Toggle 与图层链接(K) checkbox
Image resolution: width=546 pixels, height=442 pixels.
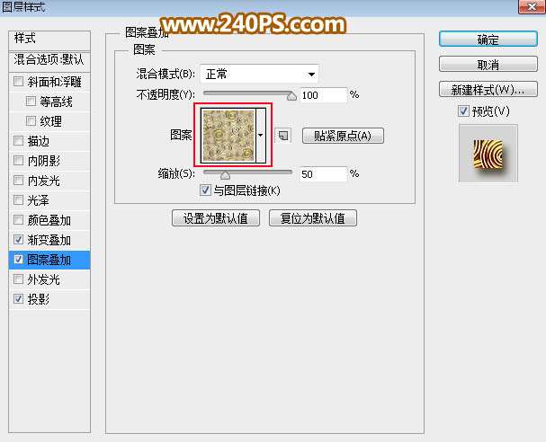(205, 190)
